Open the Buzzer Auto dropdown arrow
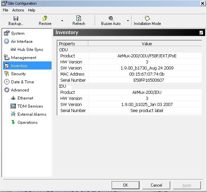The image size is (207, 192). [128, 21]
